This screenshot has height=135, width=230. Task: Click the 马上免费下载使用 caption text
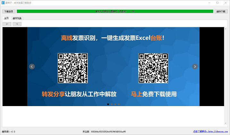coord(154,94)
